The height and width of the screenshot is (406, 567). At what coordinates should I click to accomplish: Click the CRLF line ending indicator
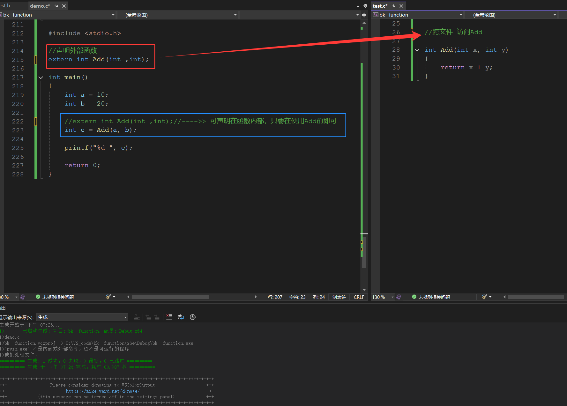click(x=359, y=297)
